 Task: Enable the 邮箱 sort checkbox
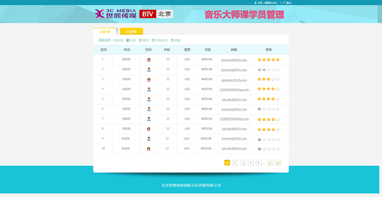pos(172,40)
